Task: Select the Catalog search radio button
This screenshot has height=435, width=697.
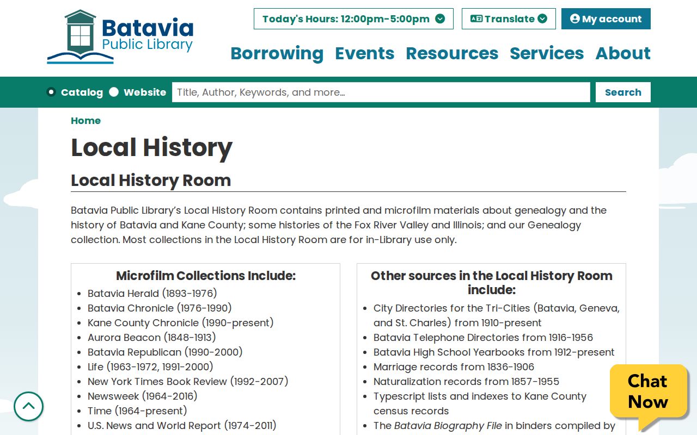Action: point(51,92)
